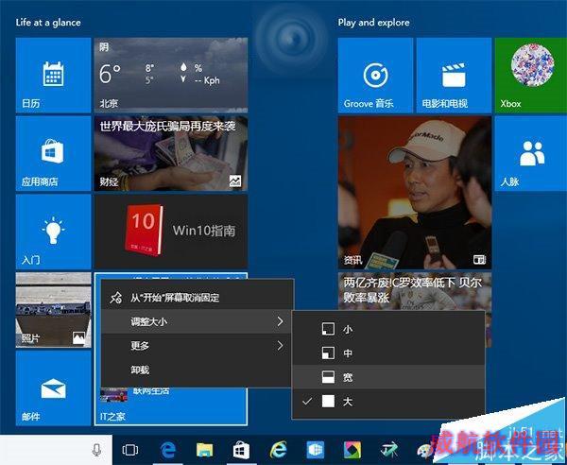The image size is (567, 465).
Task: Open the 照片 photos tile
Action: (53, 310)
